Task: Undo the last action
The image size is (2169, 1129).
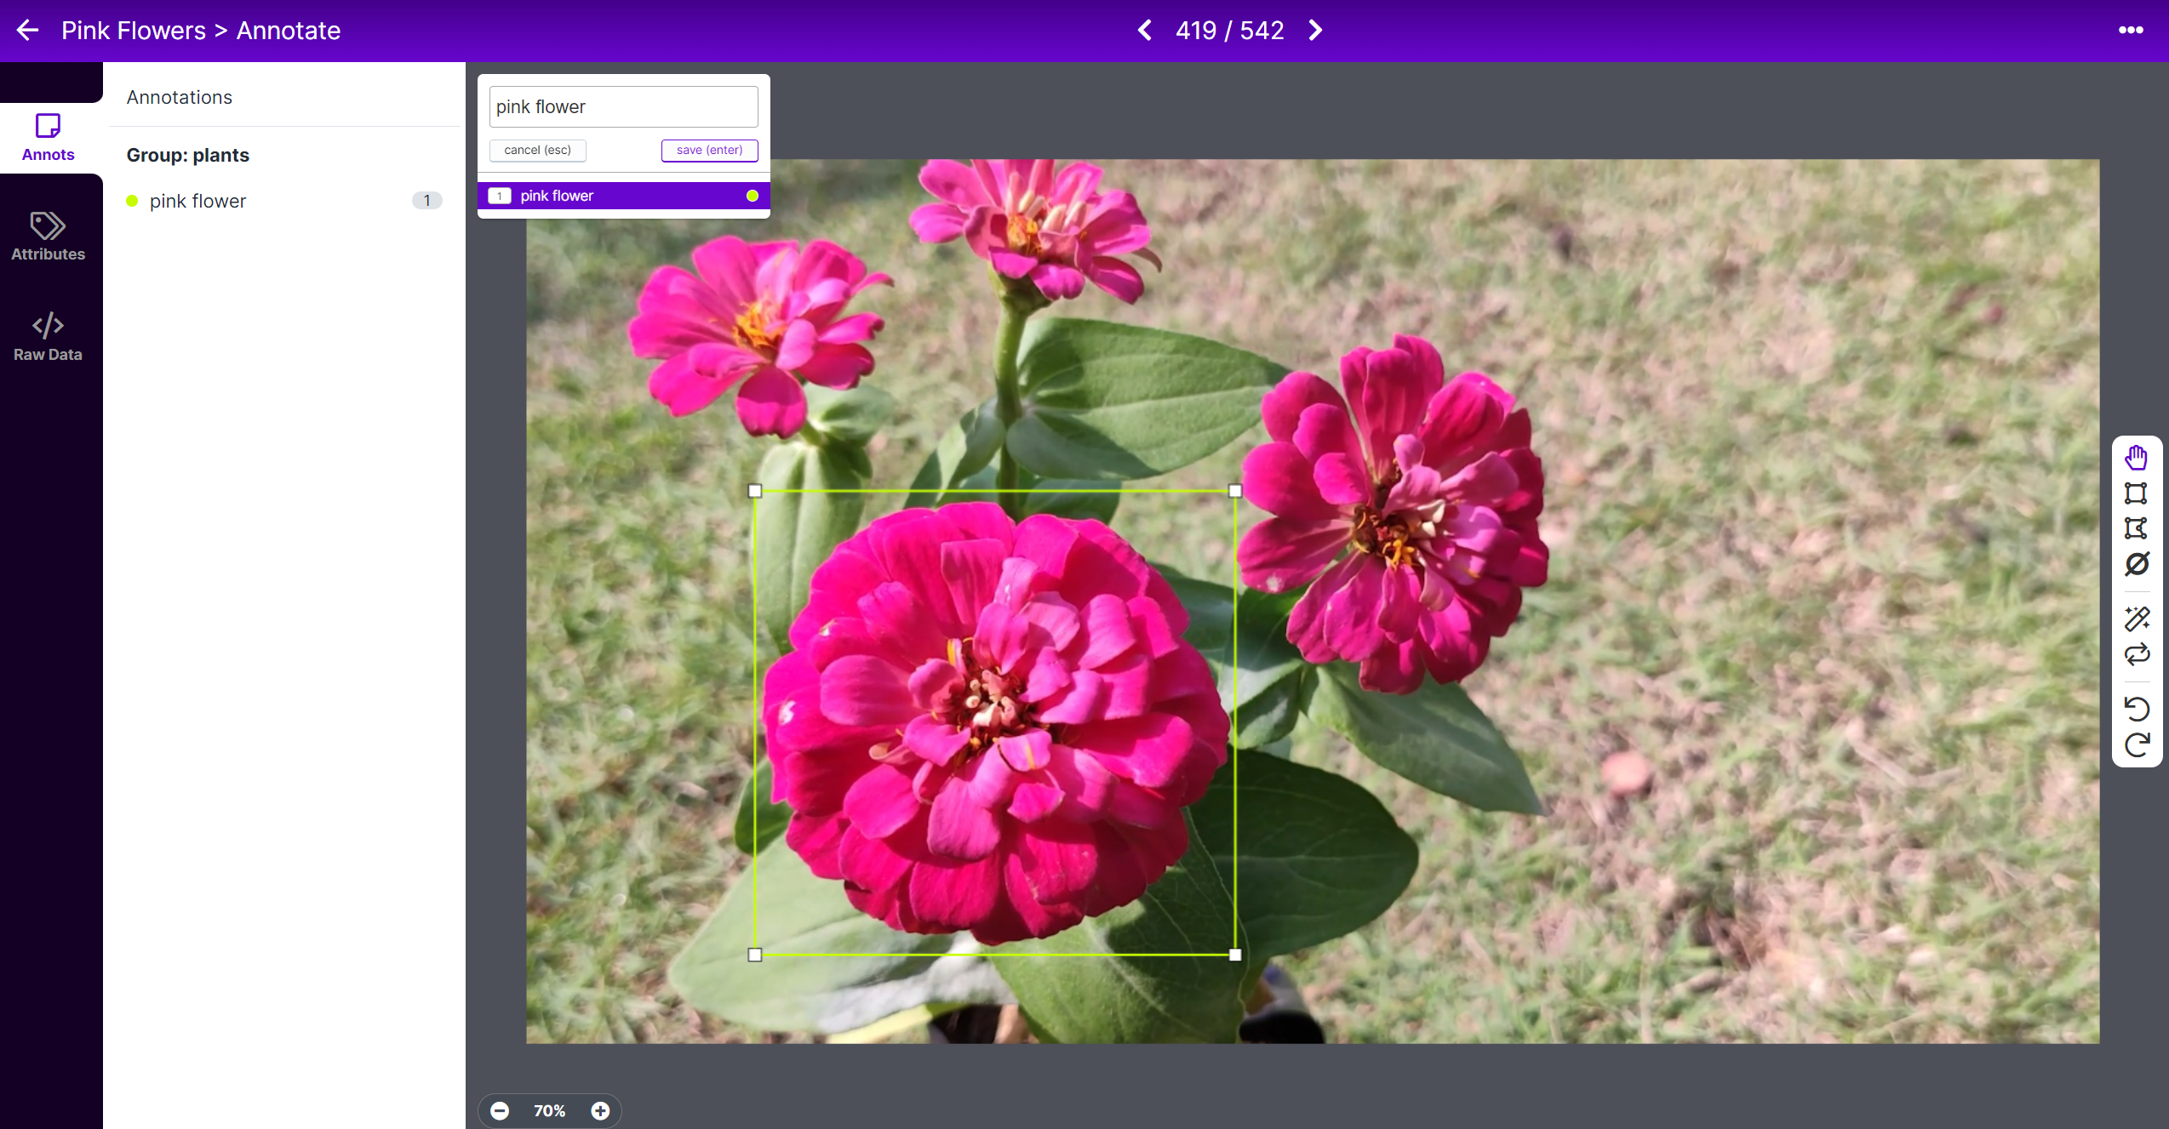Action: tap(2137, 709)
